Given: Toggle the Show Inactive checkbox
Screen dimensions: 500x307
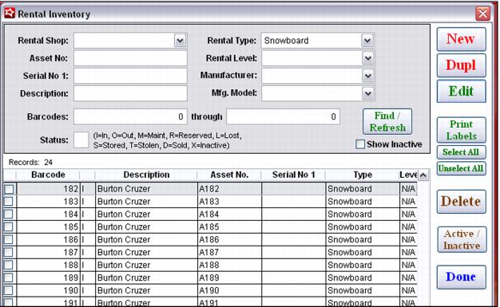Looking at the screenshot, I should [360, 144].
